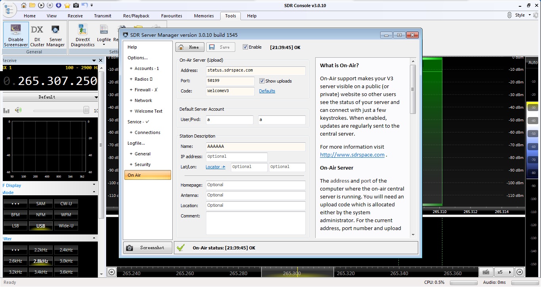Select the CW-U mode button
This screenshot has width=541, height=287.
click(66, 204)
